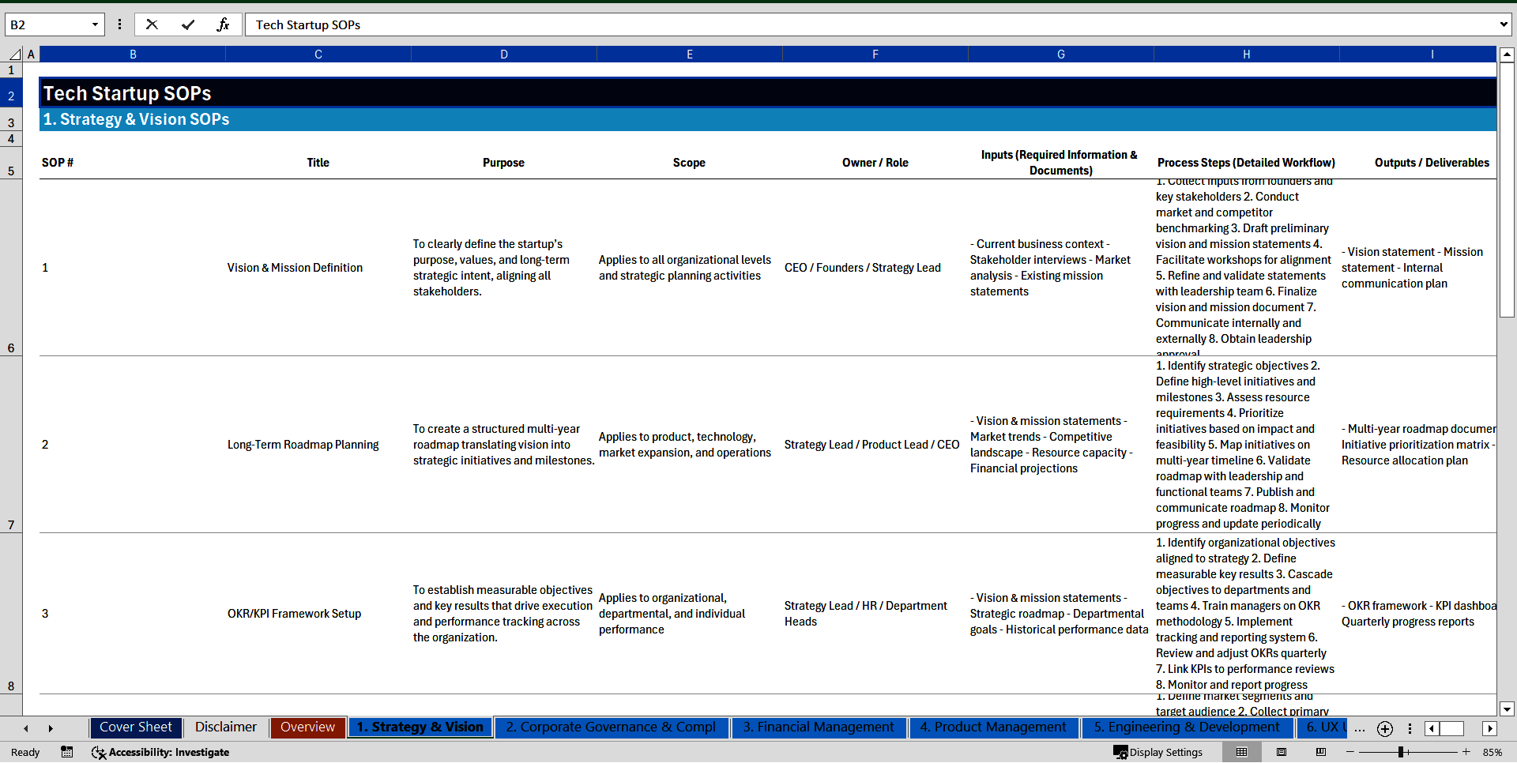The width and height of the screenshot is (1517, 763).
Task: Open Display Settings in status bar
Action: [1158, 752]
